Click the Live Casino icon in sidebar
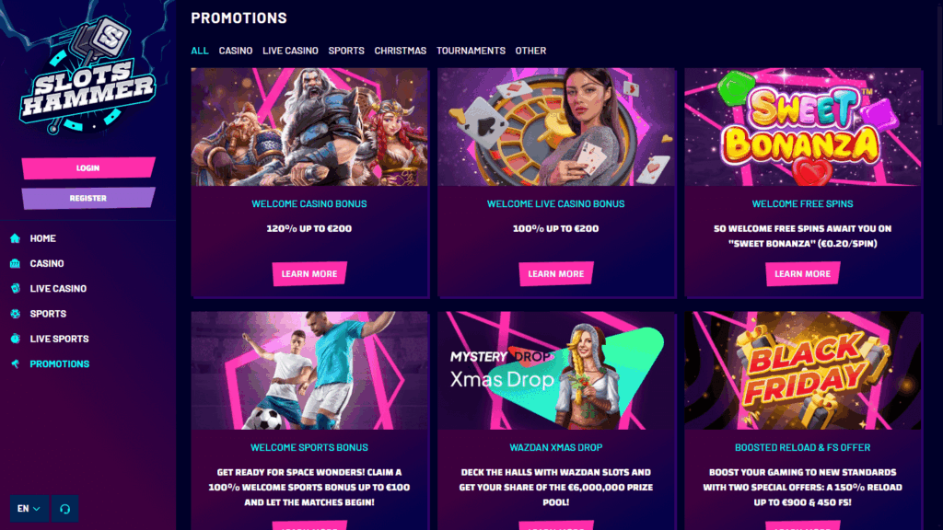 click(15, 288)
